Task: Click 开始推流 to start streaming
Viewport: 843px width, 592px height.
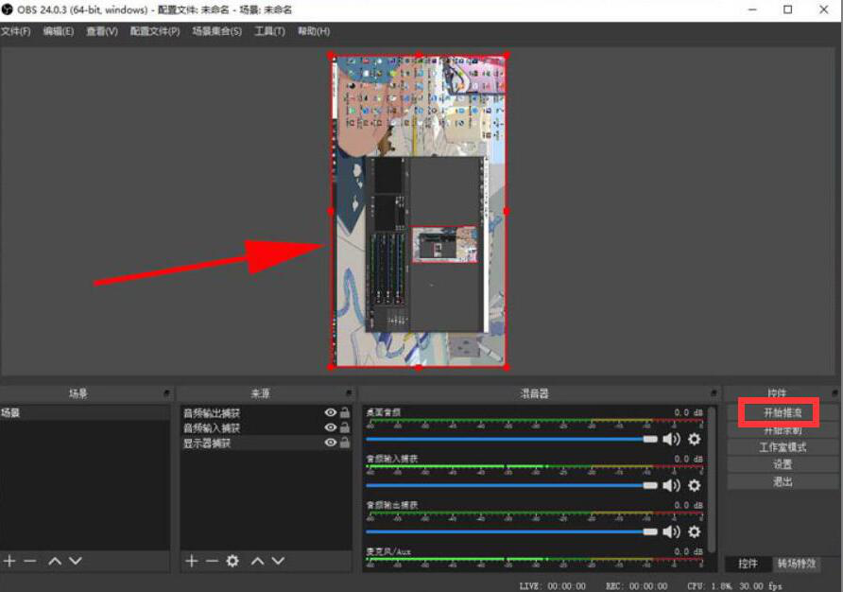Action: click(x=783, y=412)
